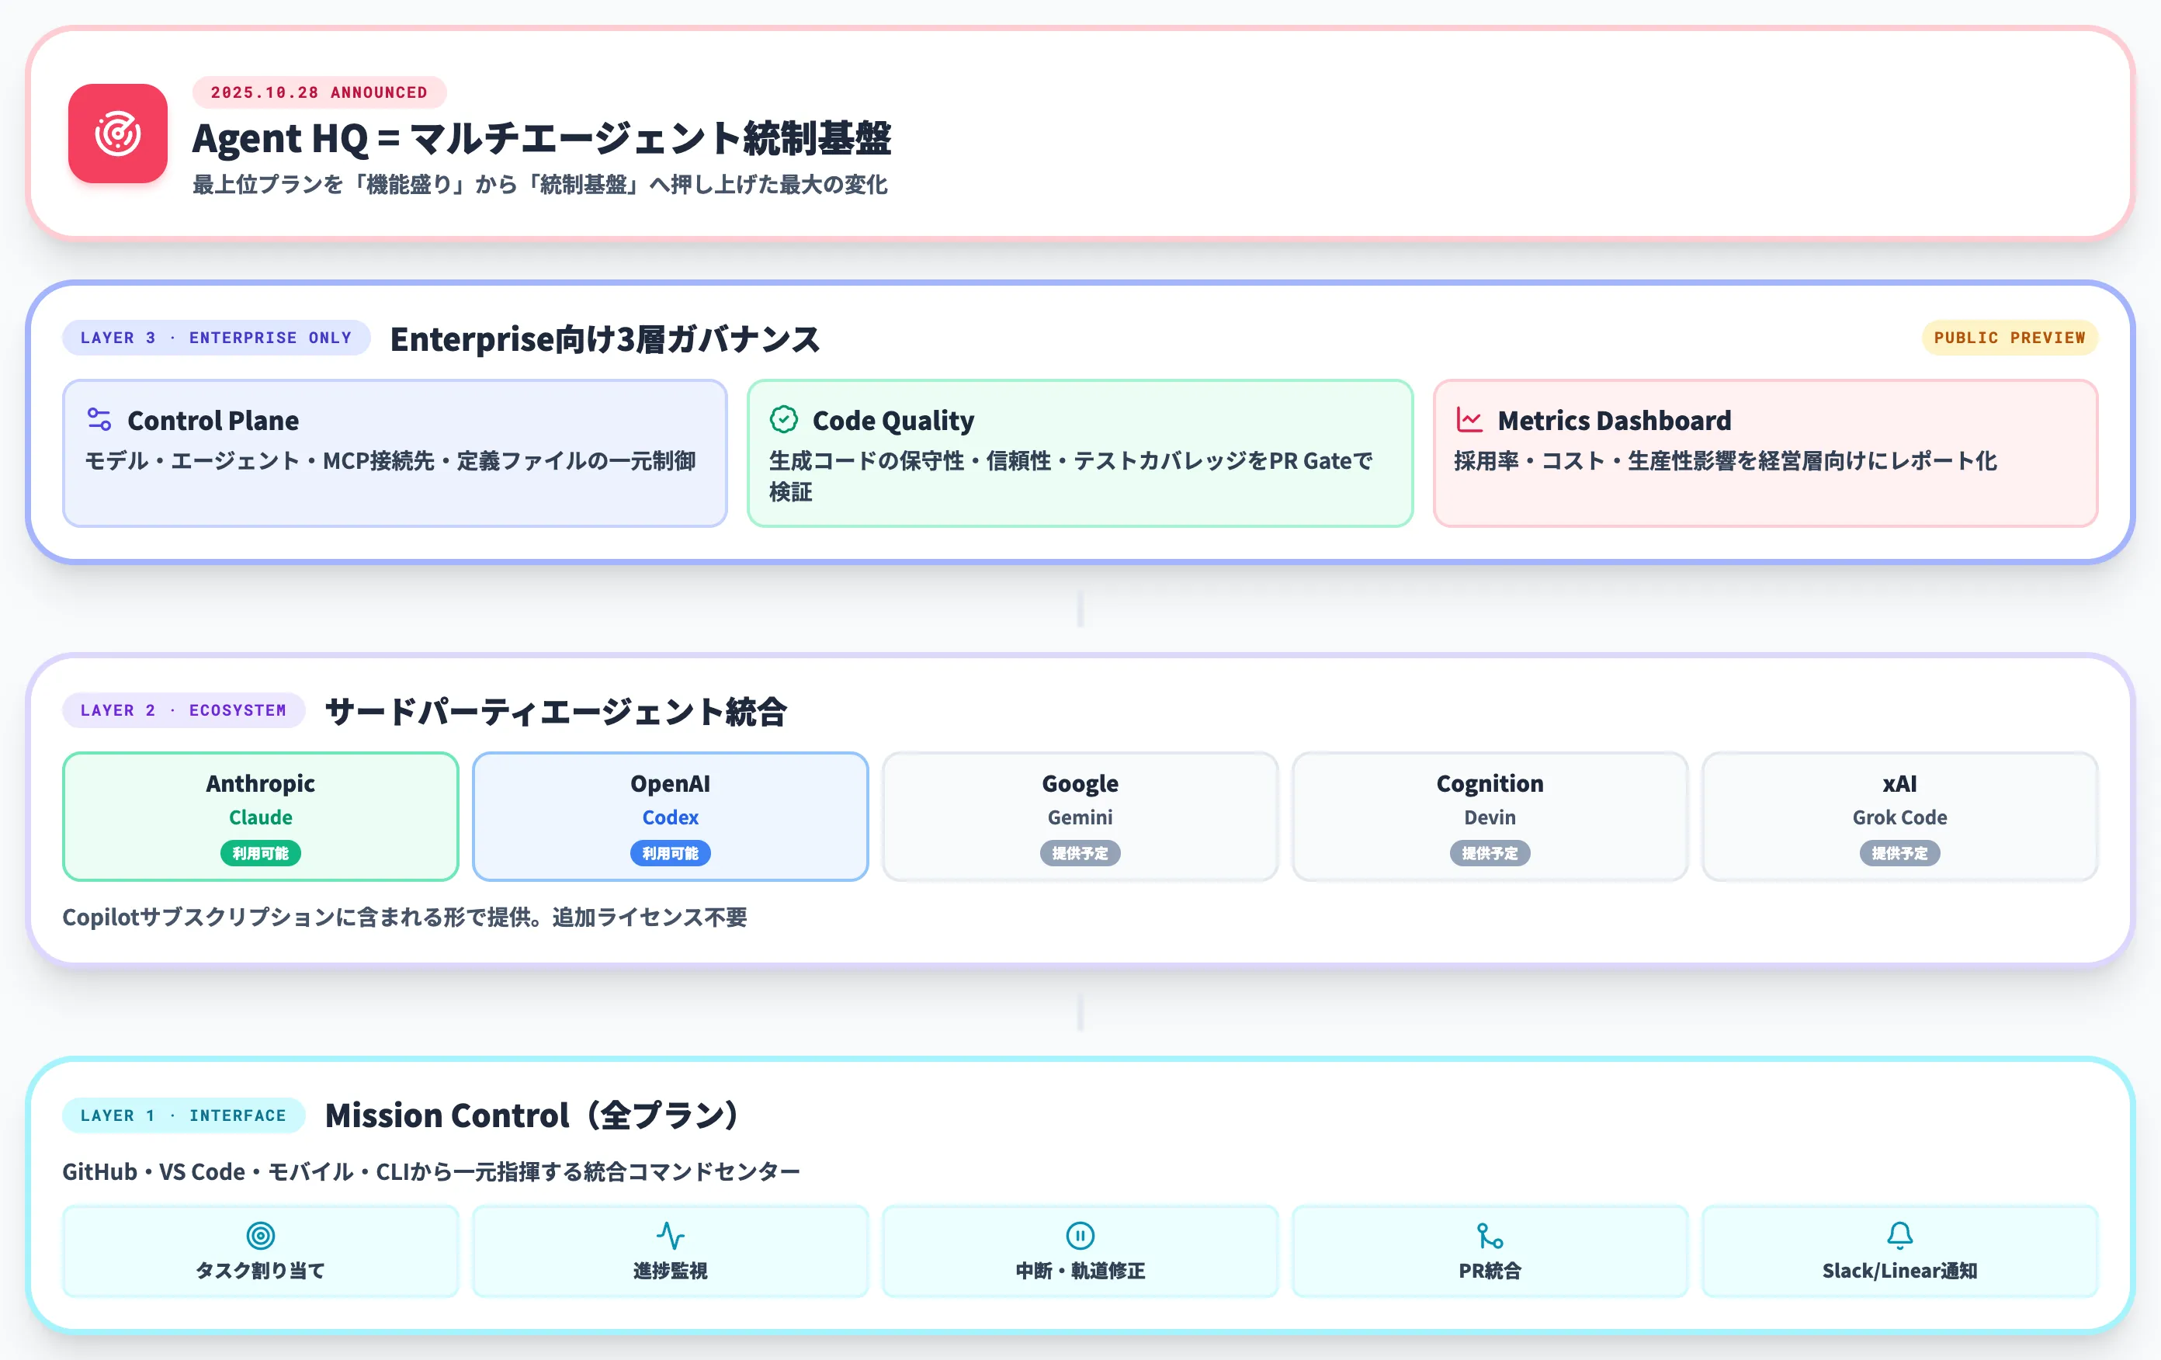Click the Agent HQ = マルチエージェント統制基盤 title
2161x1360 pixels.
tap(541, 138)
